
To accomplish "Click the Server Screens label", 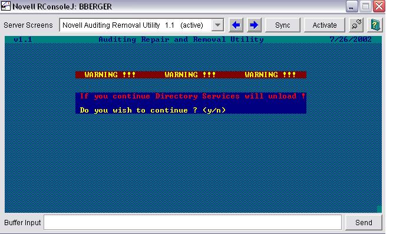I will (28, 25).
